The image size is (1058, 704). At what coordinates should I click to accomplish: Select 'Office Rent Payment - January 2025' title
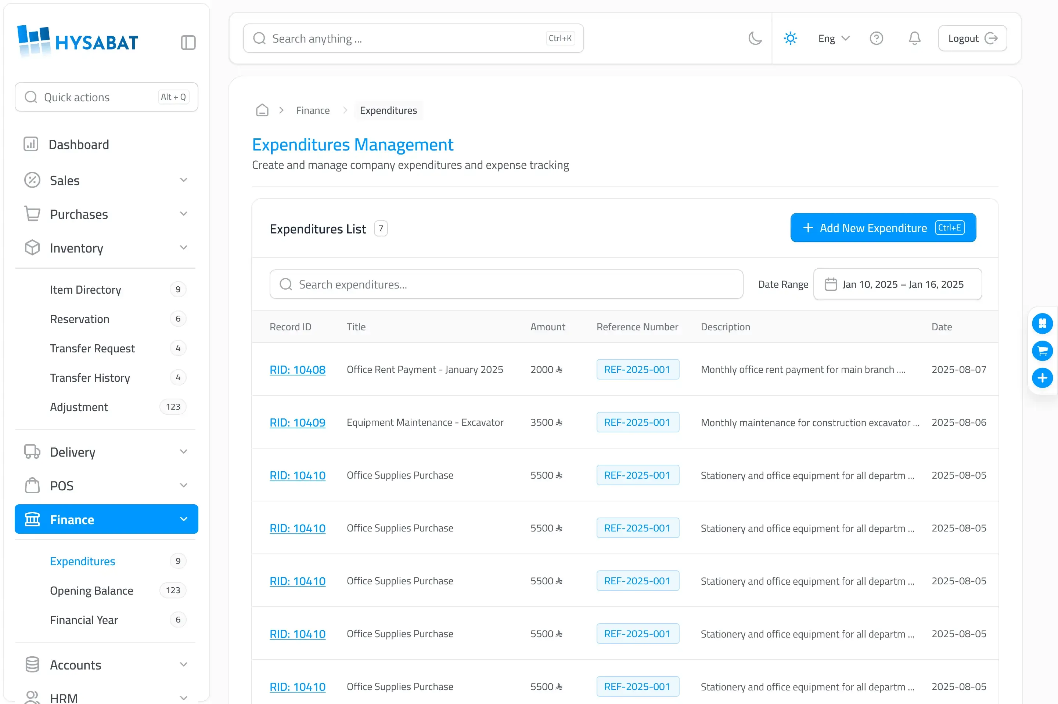point(425,370)
